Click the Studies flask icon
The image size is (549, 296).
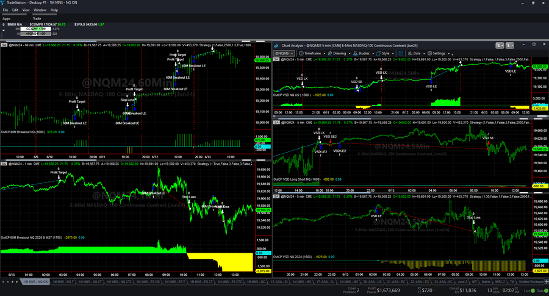coord(356,53)
